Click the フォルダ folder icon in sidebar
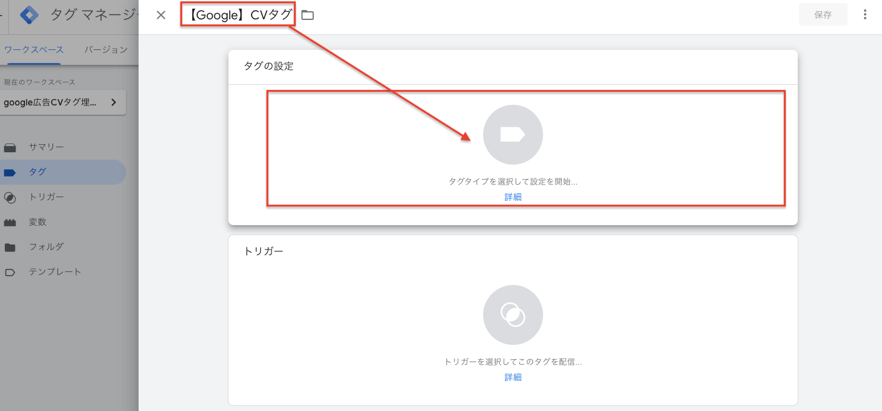The image size is (882, 411). pyautogui.click(x=10, y=248)
